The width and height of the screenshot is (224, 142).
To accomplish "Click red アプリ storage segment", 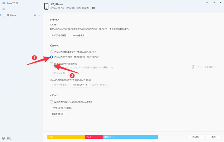I will 94,137.
